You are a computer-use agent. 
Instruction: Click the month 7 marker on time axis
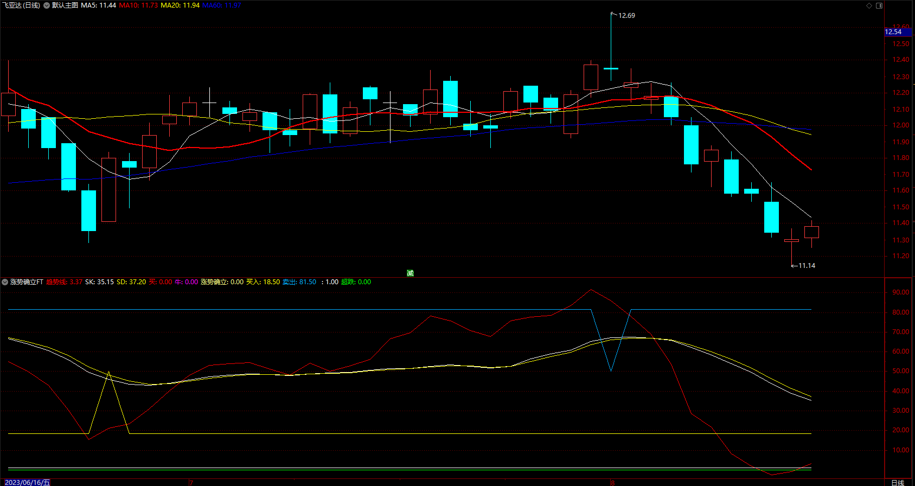[191, 482]
